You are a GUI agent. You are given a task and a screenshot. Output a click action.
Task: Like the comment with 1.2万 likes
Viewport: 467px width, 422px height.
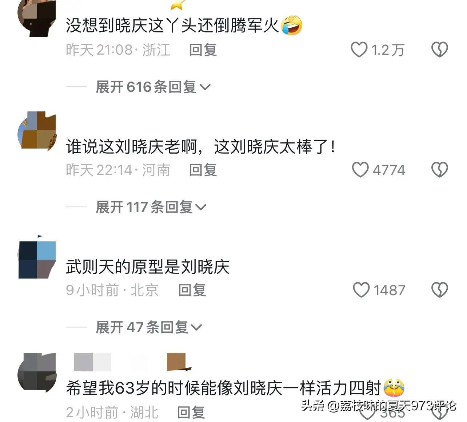click(x=359, y=50)
